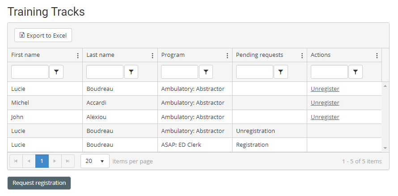Open Pending requests column options menu

[x=302, y=55]
